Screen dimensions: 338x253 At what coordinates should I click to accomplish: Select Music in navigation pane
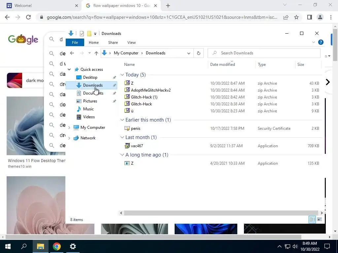[88, 109]
